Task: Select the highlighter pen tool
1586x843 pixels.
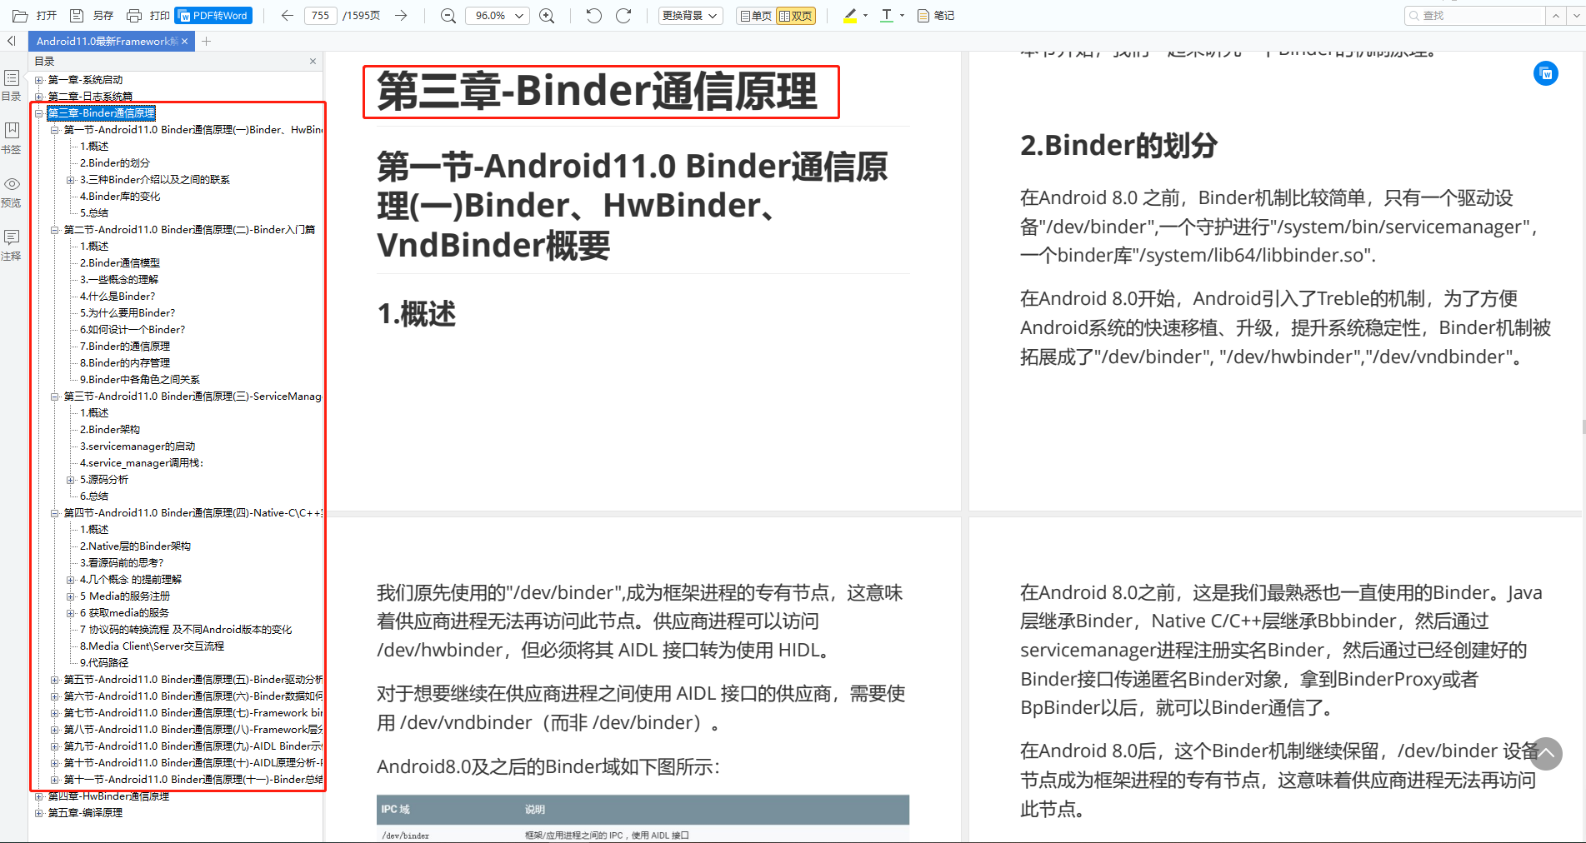Action: [849, 15]
